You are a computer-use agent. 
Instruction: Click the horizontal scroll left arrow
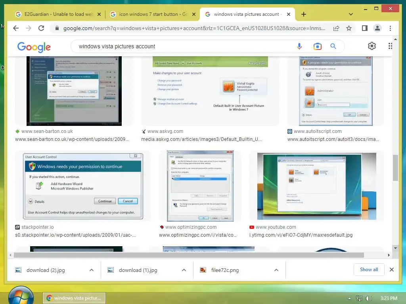[x=10, y=255]
